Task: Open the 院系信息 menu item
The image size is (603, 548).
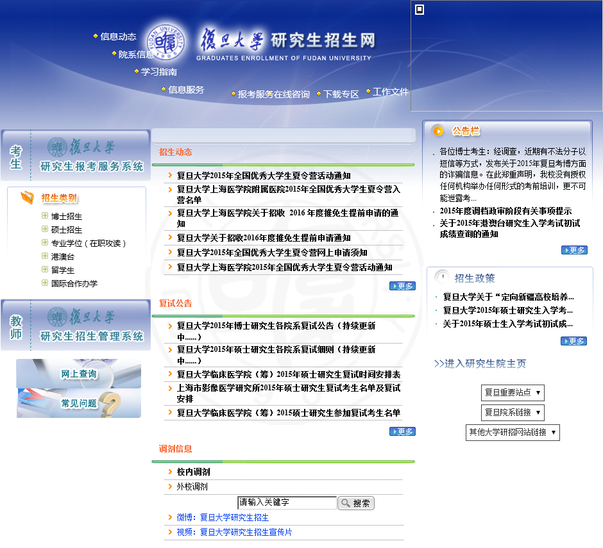Action: coord(136,54)
